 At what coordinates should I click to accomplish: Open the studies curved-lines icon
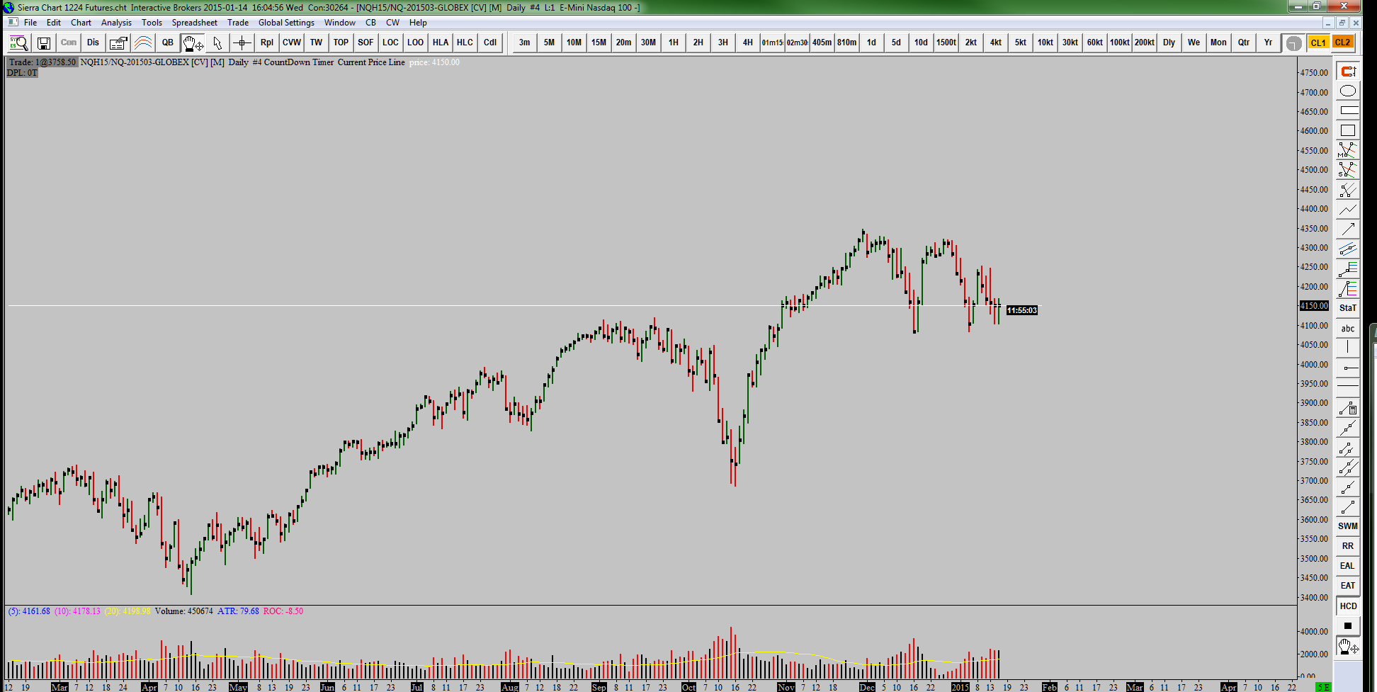coord(143,42)
